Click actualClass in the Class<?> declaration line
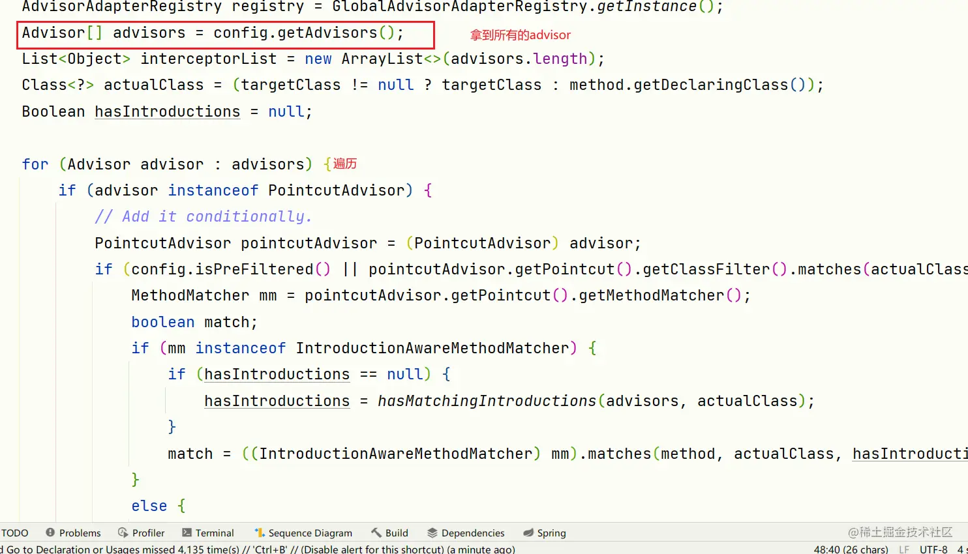968x554 pixels. 154,85
